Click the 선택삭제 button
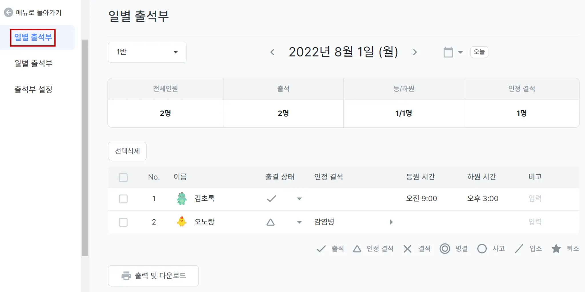 click(127, 151)
